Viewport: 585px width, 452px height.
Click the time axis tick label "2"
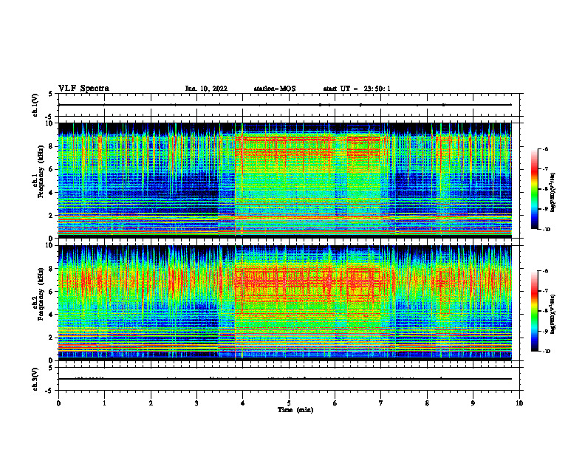click(x=151, y=403)
